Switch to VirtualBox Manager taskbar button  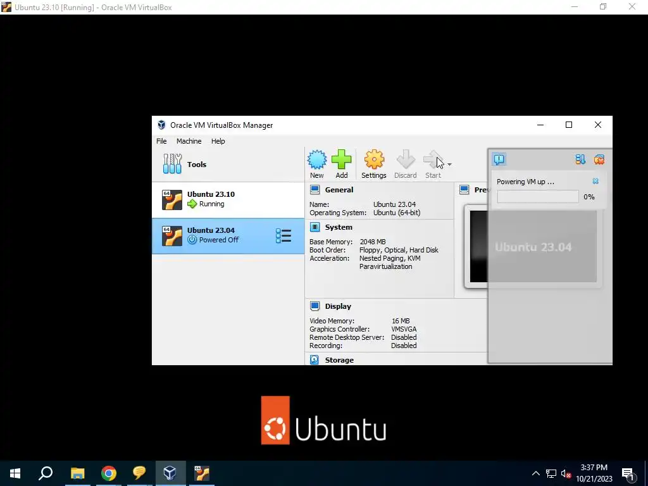tap(170, 473)
